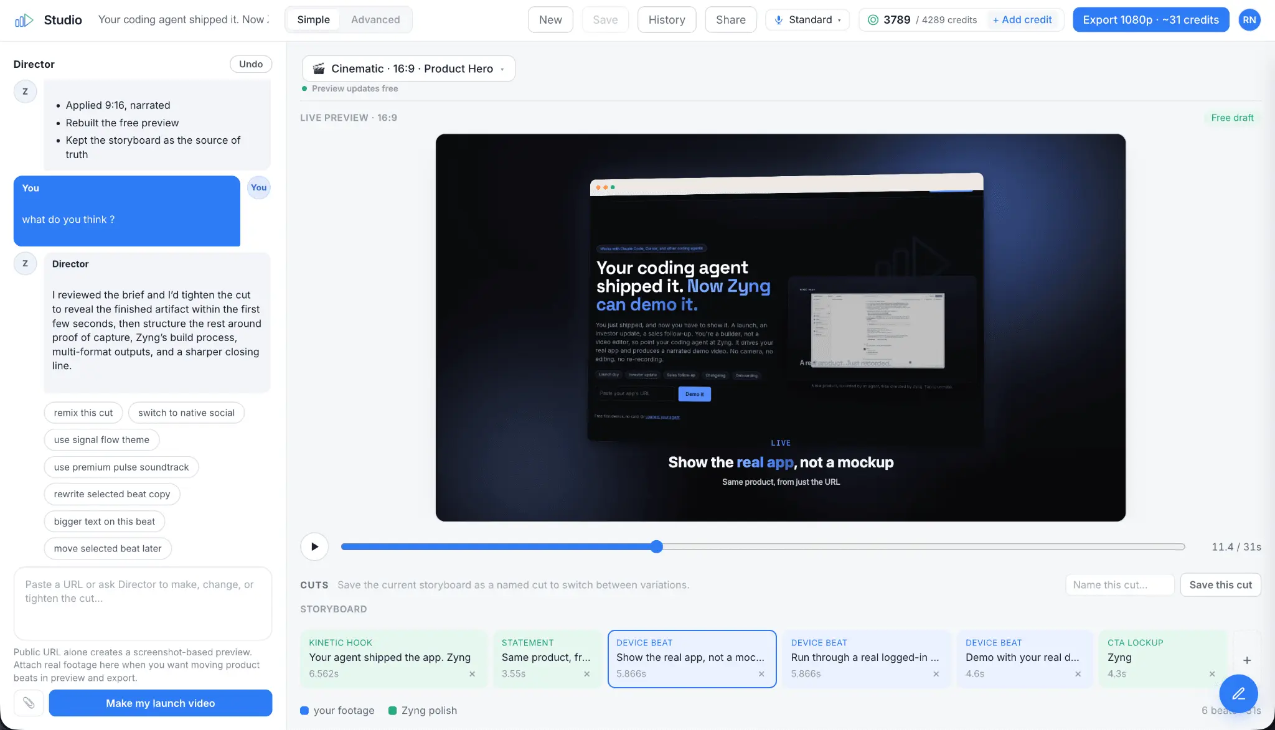Select the Kinetic Hook beat card

pyautogui.click(x=393, y=659)
